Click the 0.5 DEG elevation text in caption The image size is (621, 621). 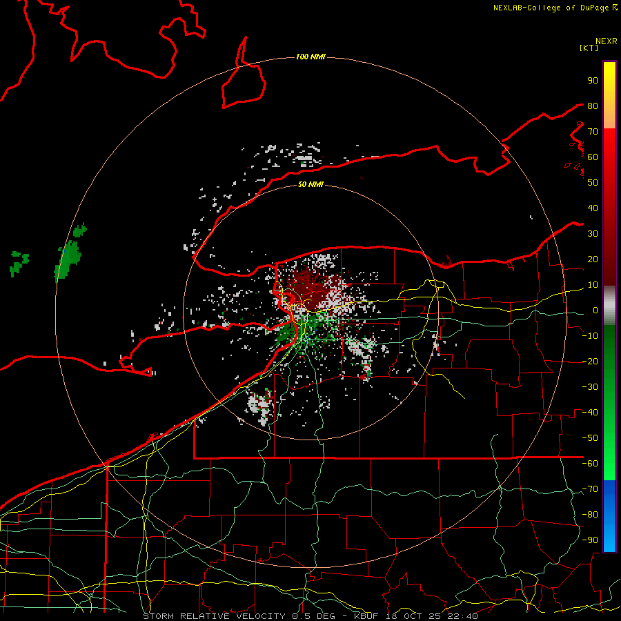314,616
